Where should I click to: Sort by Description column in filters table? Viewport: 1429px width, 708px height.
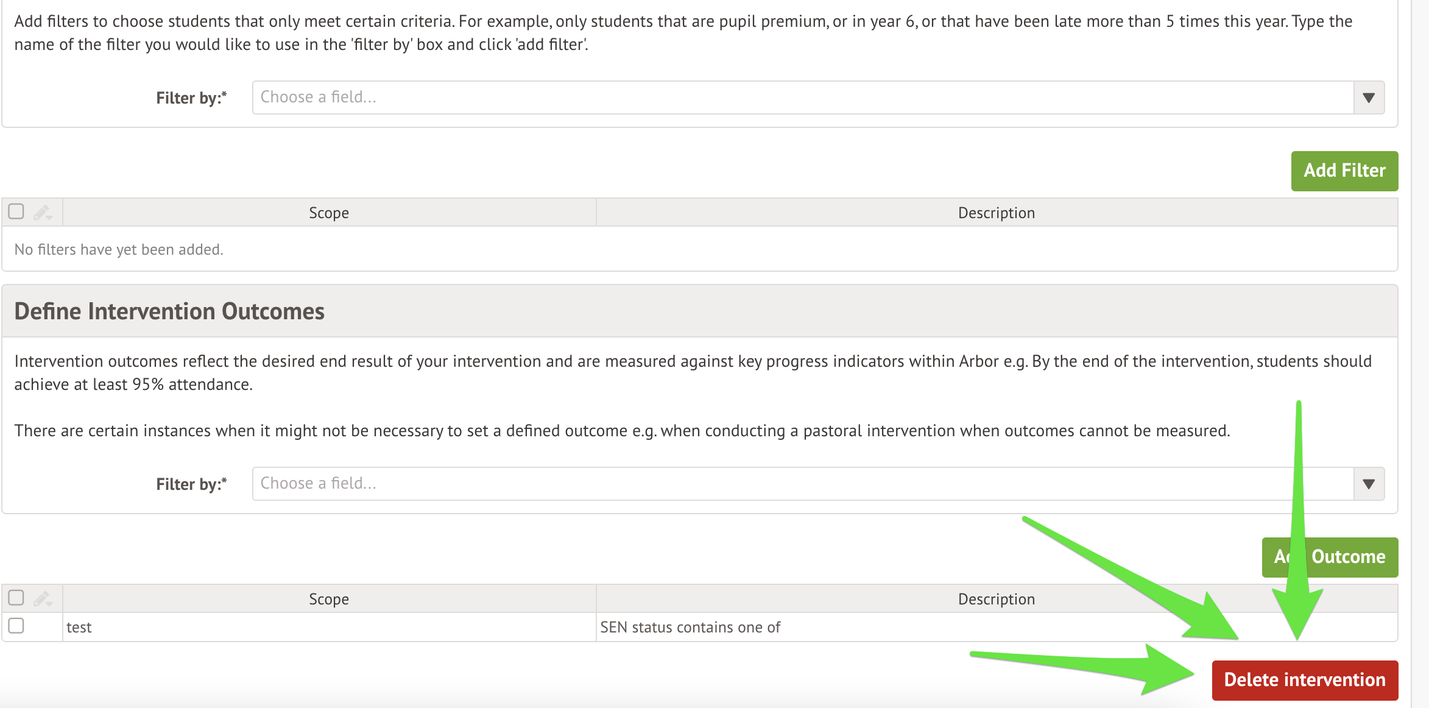pyautogui.click(x=997, y=213)
